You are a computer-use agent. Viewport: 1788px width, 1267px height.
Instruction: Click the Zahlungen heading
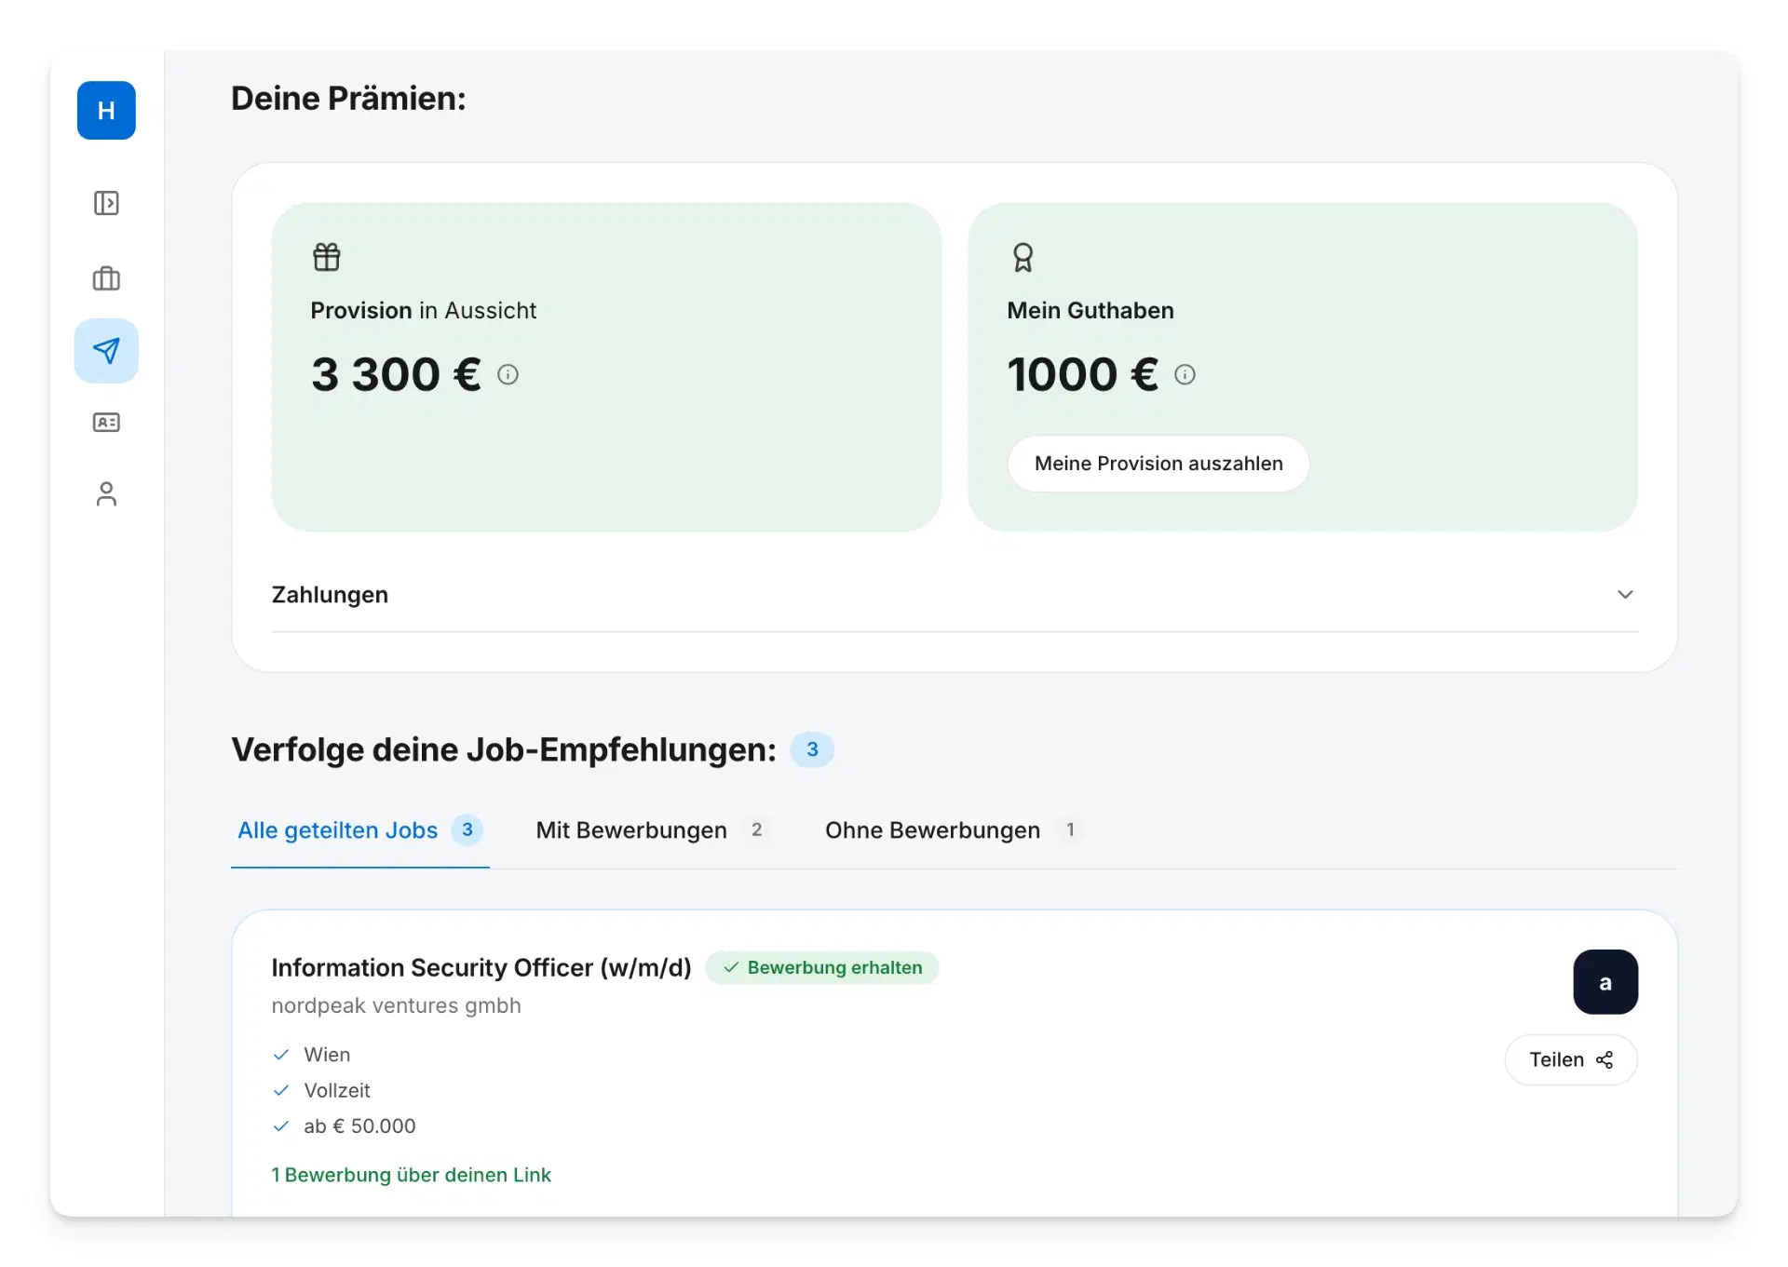coord(330,594)
